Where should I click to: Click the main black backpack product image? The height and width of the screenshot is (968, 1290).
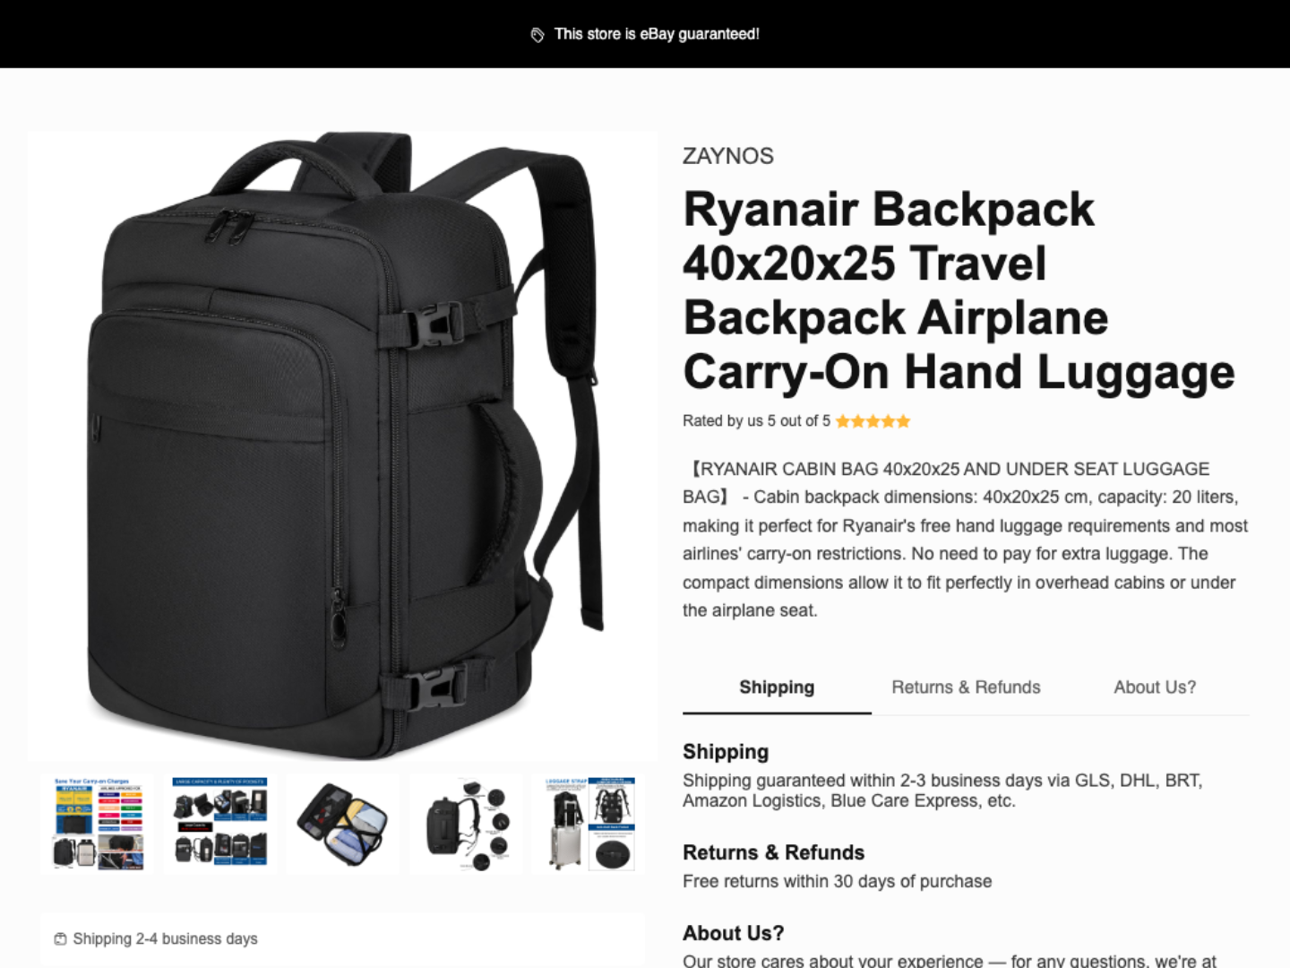[x=342, y=446]
